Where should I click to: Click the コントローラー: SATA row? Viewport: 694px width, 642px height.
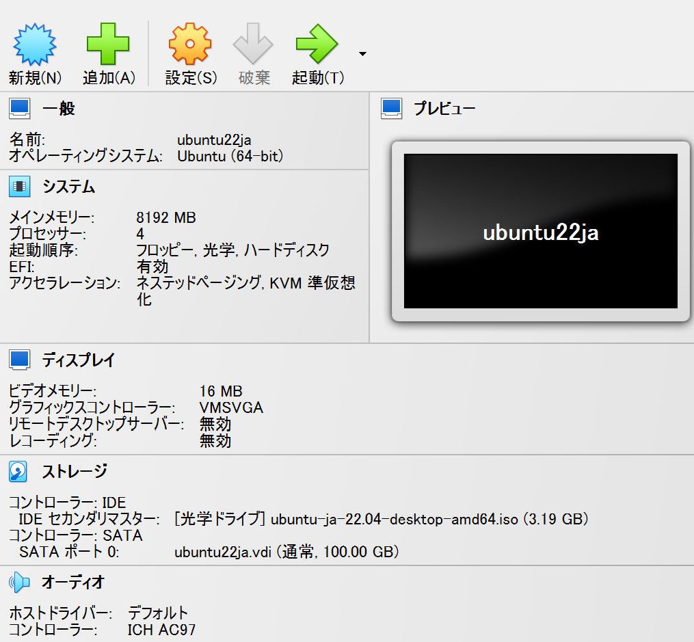click(76, 535)
